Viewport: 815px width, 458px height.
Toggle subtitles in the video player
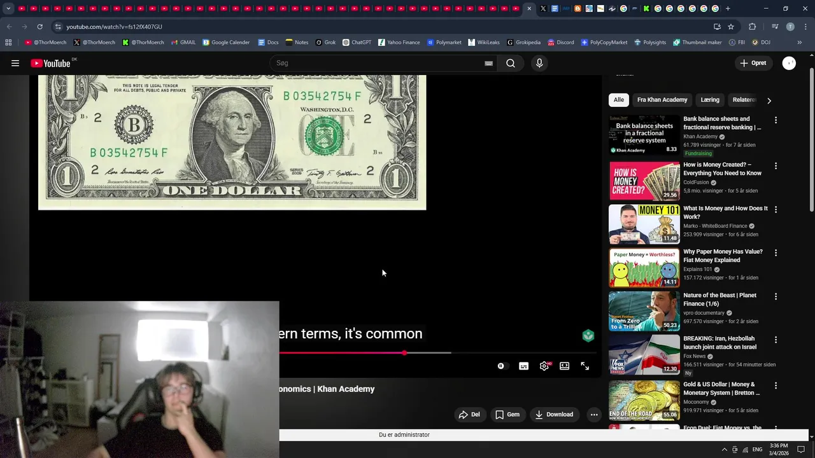click(x=523, y=366)
